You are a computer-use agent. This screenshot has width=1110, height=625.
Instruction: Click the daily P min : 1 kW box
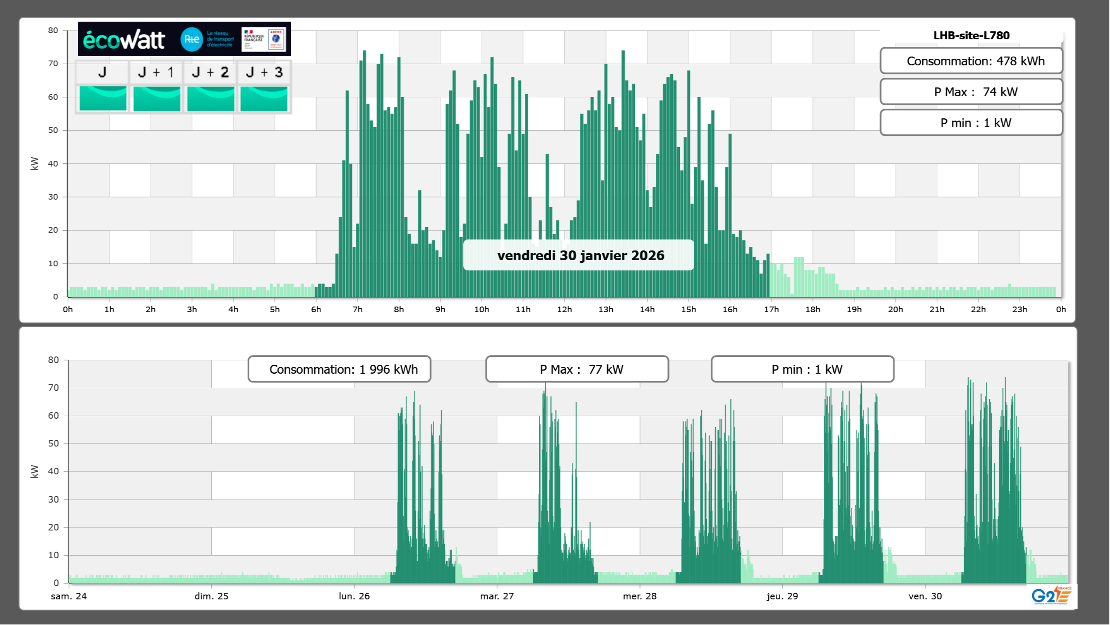click(971, 123)
